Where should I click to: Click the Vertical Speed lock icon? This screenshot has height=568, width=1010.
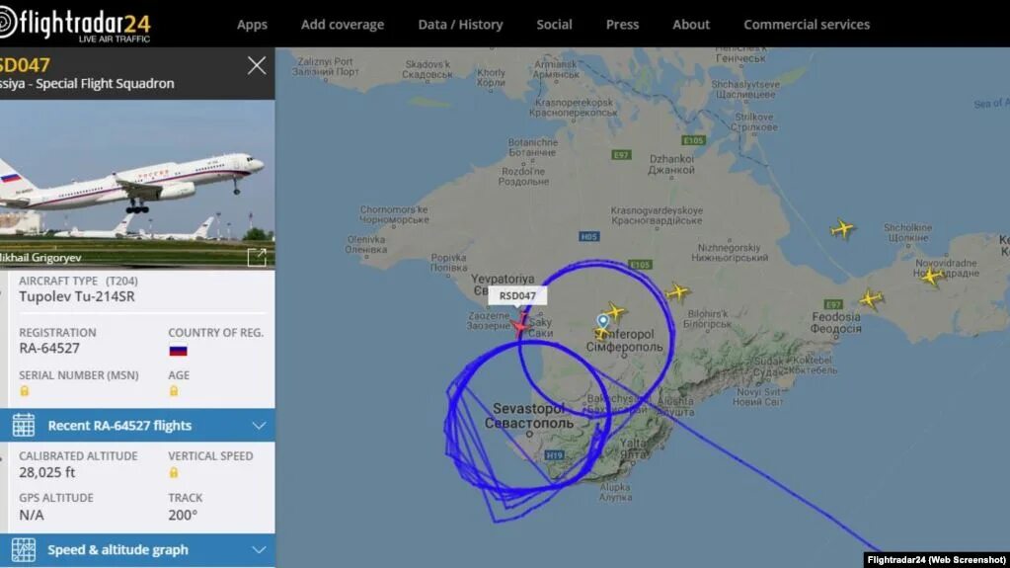click(174, 472)
